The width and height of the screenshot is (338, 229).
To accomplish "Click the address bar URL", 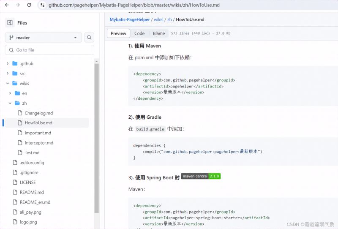I will pos(134,5).
